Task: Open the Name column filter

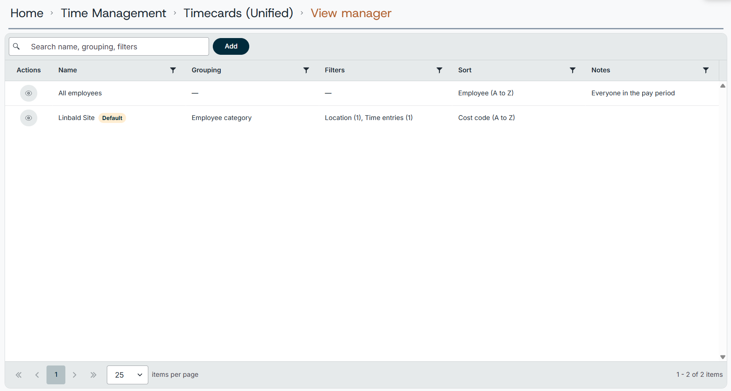Action: 173,70
